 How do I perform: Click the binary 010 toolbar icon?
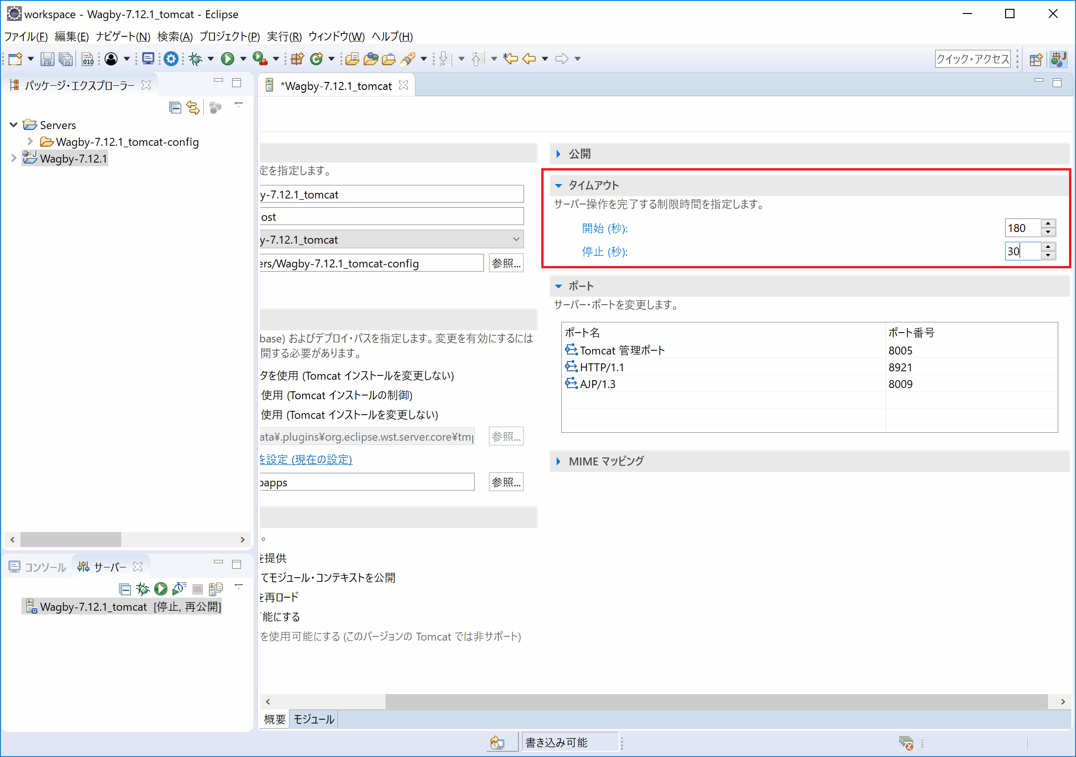tap(88, 59)
